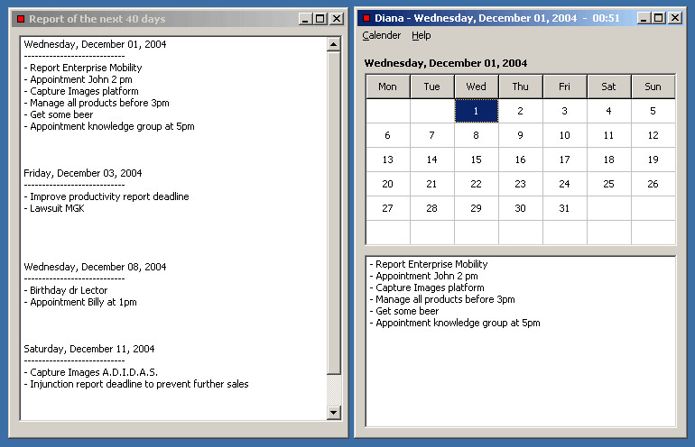The image size is (695, 447).
Task: Click 'Friday, December 03, 2004' heading in report
Action: coord(83,173)
